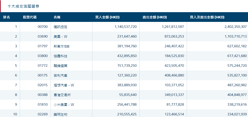Viewport: 248px width, 117px height.
Task: Select stock code 01772
Action: click(43, 66)
